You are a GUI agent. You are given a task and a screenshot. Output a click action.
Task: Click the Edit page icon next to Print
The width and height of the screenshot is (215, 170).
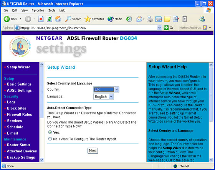[x=158, y=19]
